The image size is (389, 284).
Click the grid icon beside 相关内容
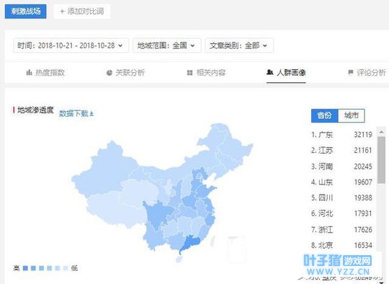[189, 73]
